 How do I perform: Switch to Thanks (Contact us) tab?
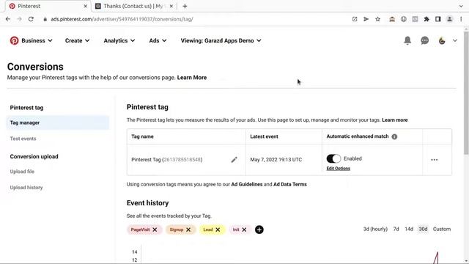(134, 6)
